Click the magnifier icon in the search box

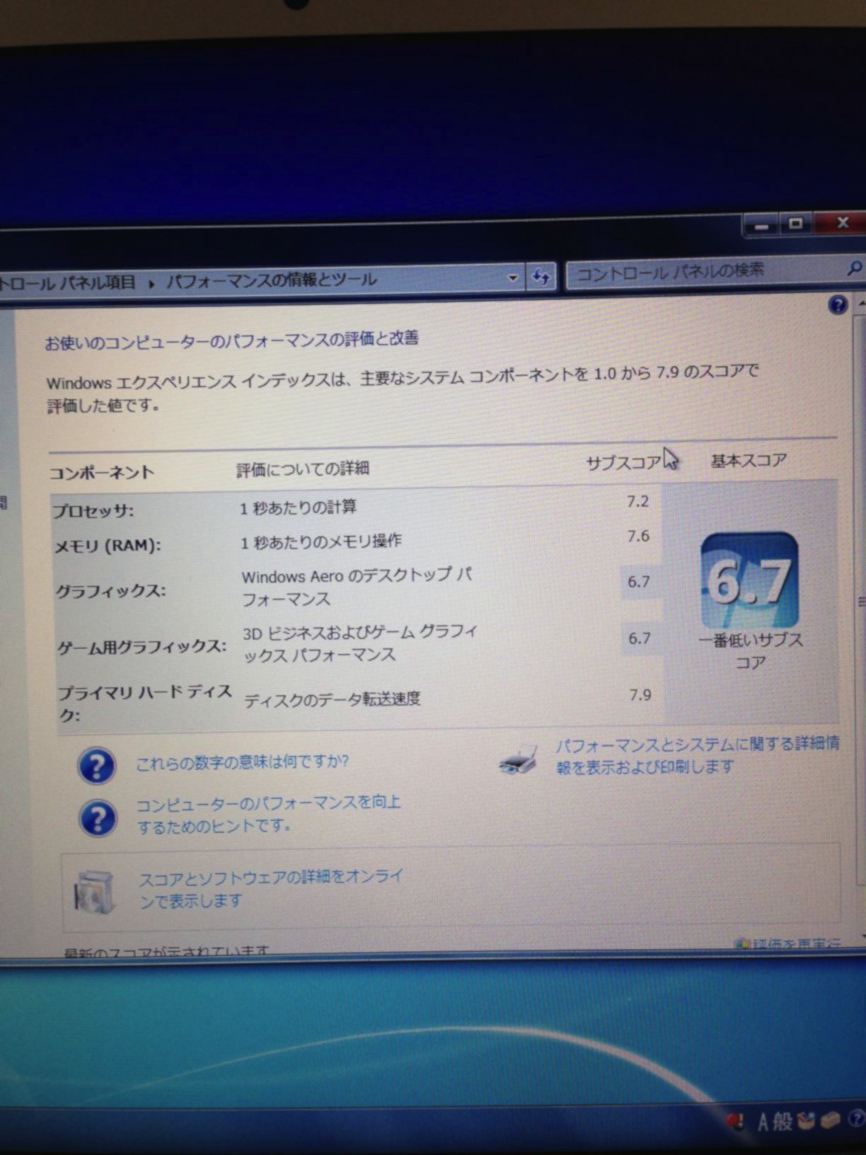click(x=854, y=268)
